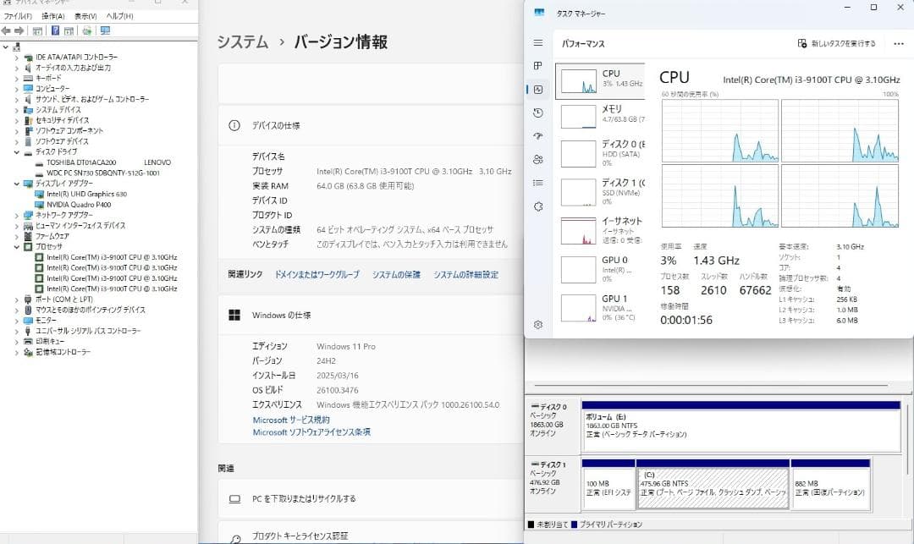Click the Back arrow in Device Manager
This screenshot has width=914, height=544.
click(7, 30)
